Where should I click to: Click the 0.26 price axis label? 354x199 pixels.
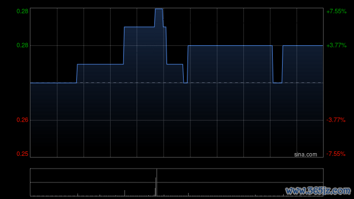[x=22, y=120]
